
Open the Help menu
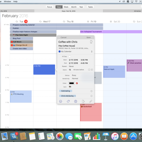[15, 1]
